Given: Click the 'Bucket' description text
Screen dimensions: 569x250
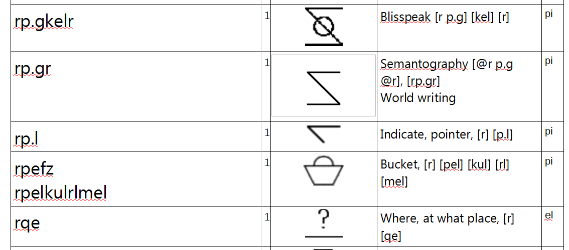Looking at the screenshot, I should point(399,164).
